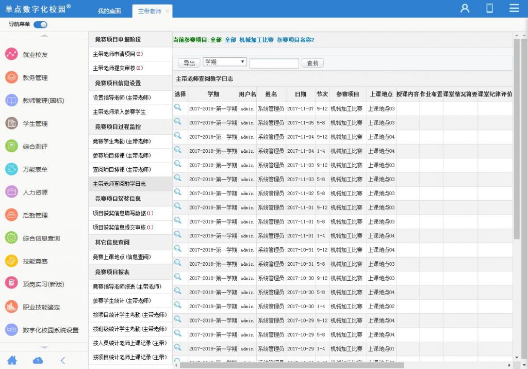Open 竞赛上课地点(信息查询) menu entry

[130, 257]
